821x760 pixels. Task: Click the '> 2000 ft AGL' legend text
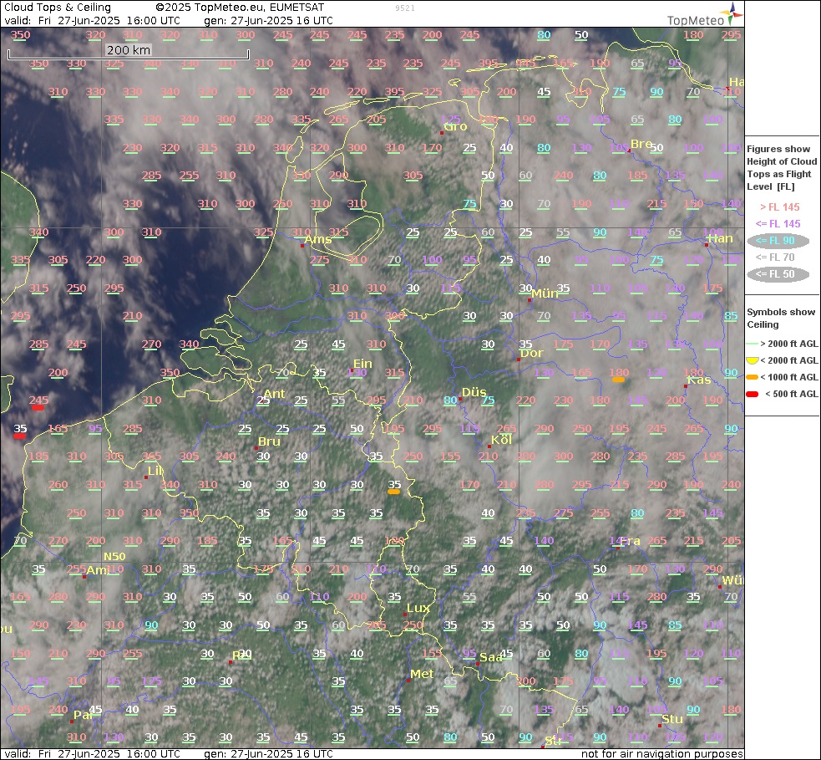(x=789, y=344)
